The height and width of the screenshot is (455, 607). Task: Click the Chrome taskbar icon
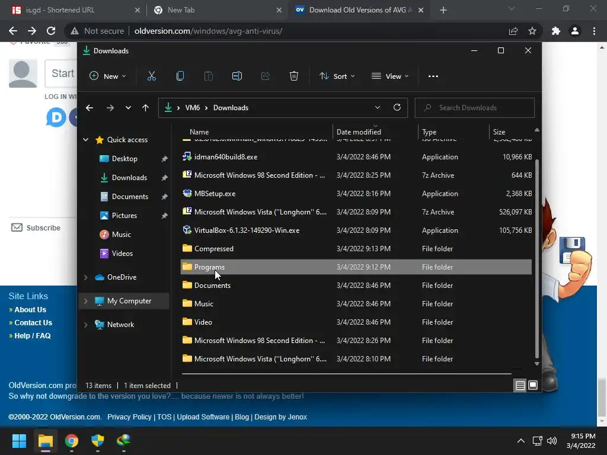coord(72,441)
